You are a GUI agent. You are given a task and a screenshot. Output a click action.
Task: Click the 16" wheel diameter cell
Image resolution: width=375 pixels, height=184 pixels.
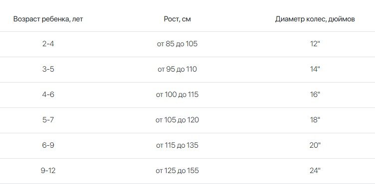point(315,94)
